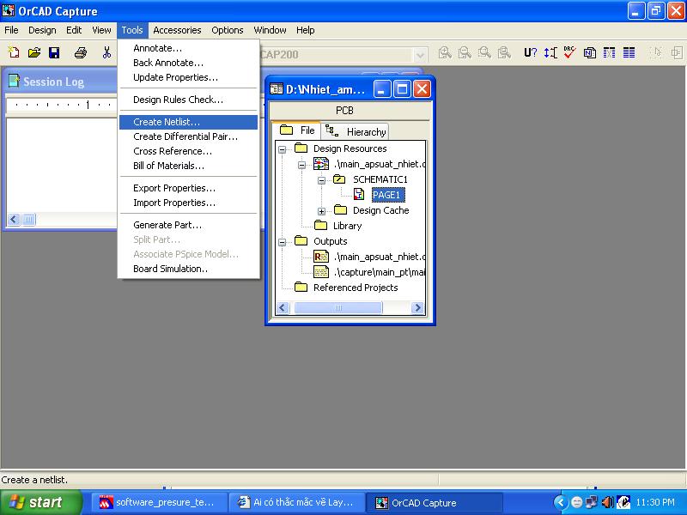The width and height of the screenshot is (687, 515).
Task: Click the Windows start button
Action: (40, 502)
